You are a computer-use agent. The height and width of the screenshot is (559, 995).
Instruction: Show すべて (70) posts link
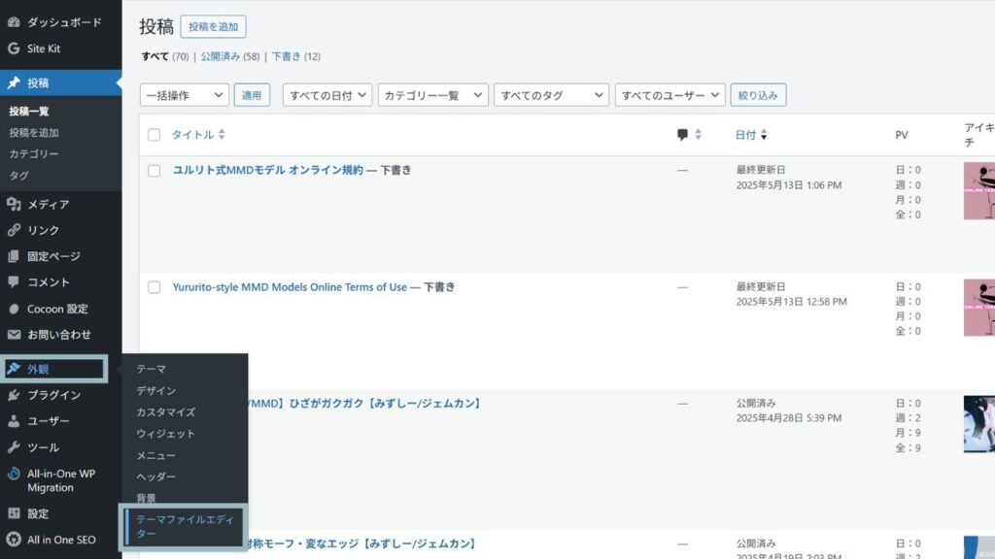(164, 56)
